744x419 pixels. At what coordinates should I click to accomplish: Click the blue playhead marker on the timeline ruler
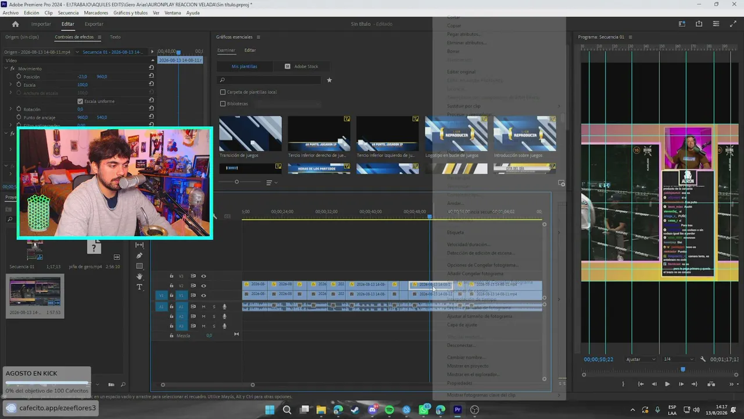point(430,216)
